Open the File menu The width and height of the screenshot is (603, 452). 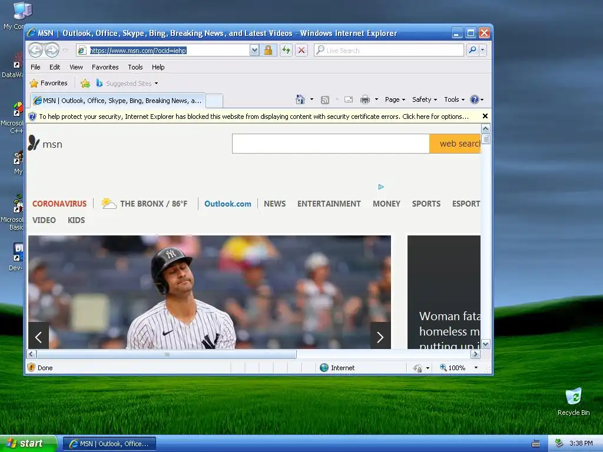tap(35, 67)
